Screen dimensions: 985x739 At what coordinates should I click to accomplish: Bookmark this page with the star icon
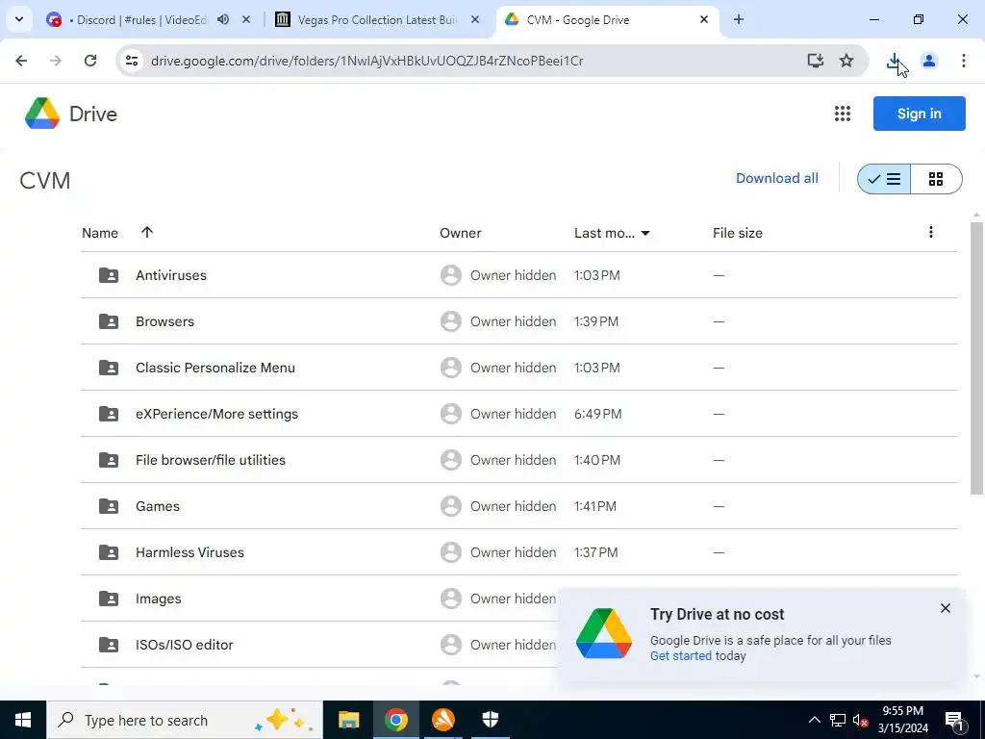846,61
